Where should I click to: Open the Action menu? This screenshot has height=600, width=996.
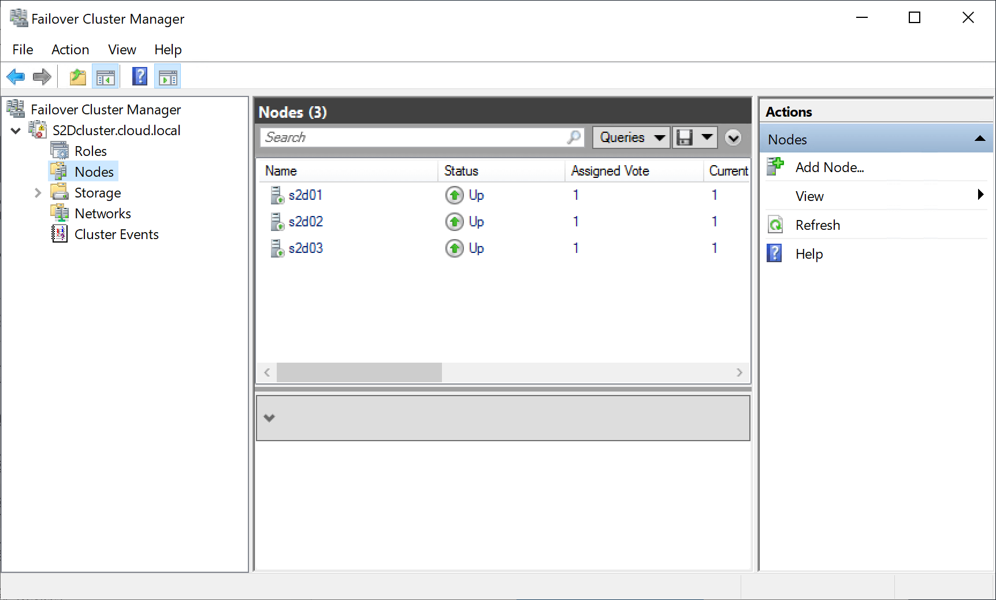tap(70, 50)
